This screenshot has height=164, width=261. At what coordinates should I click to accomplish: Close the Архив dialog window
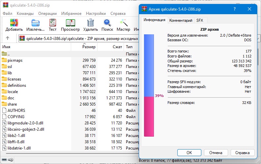coord(249,9)
